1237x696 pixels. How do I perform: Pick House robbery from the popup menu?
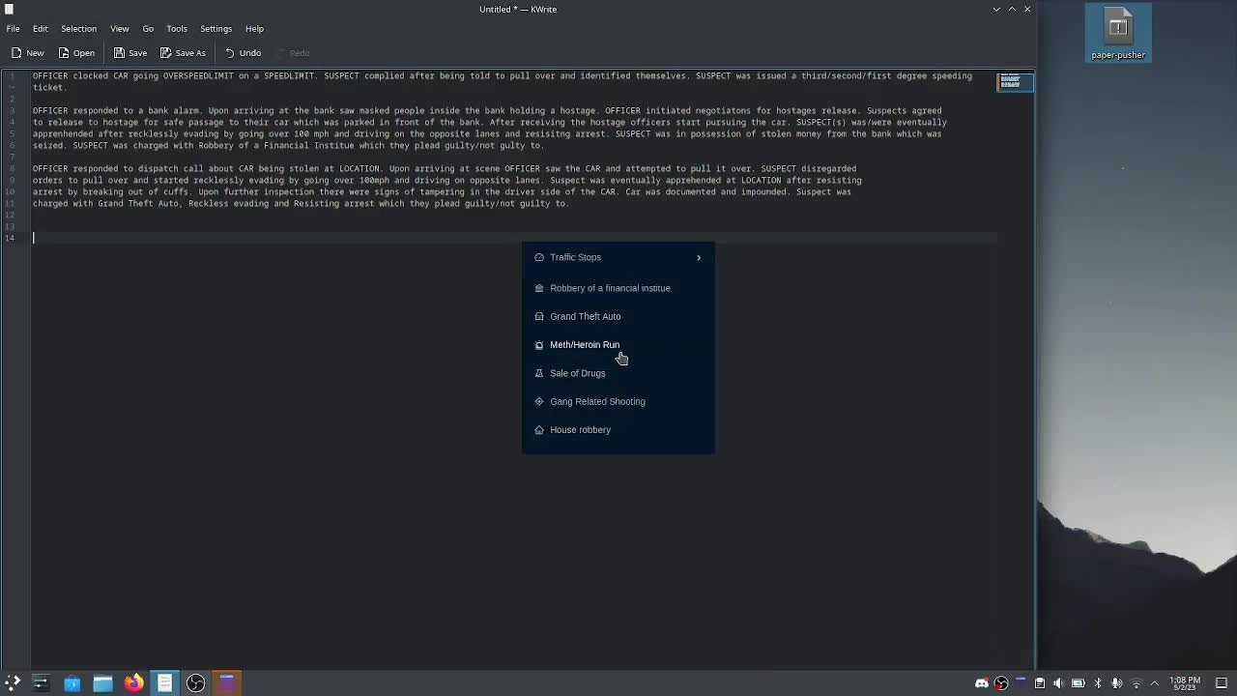(580, 430)
